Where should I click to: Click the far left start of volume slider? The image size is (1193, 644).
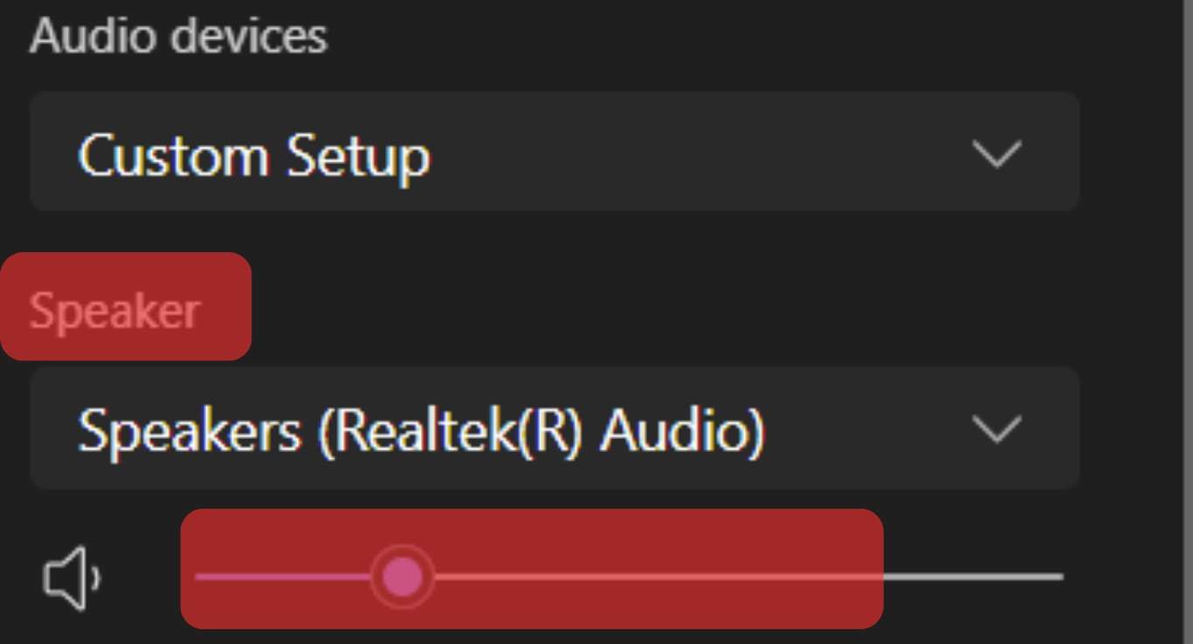tap(197, 577)
